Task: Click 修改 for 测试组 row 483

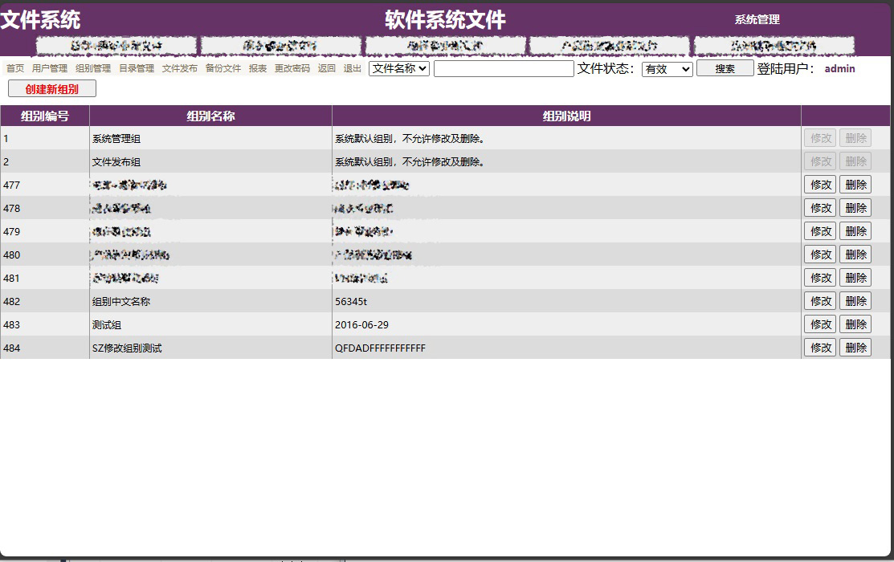Action: tap(820, 324)
